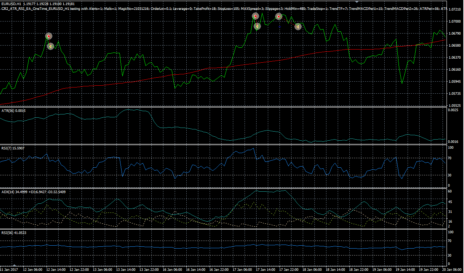This screenshot has width=464, height=273.
Task: Select the yellow exit arrow directly below first 17 Jan entry
Action: 257,26
